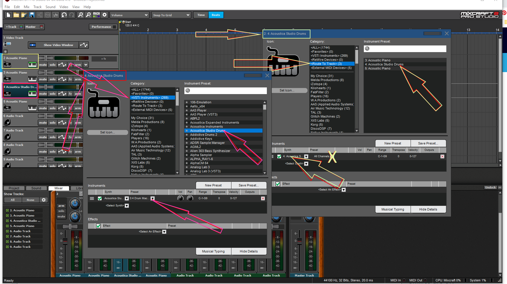
Task: Open preferences with the toolbar gear icon
Action: tap(105, 15)
